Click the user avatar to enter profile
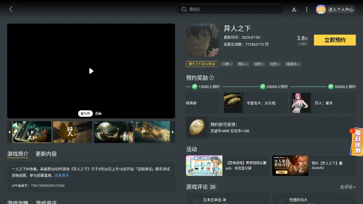The width and height of the screenshot is (363, 204). [321, 9]
